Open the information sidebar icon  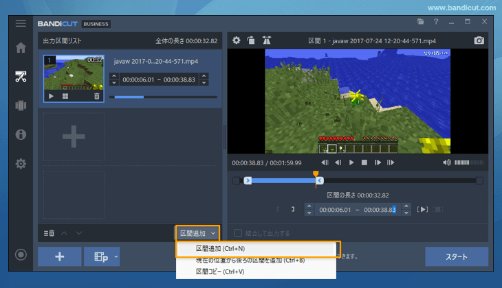[x=21, y=134]
